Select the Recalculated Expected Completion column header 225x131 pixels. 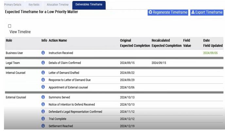pyautogui.click(x=166, y=43)
